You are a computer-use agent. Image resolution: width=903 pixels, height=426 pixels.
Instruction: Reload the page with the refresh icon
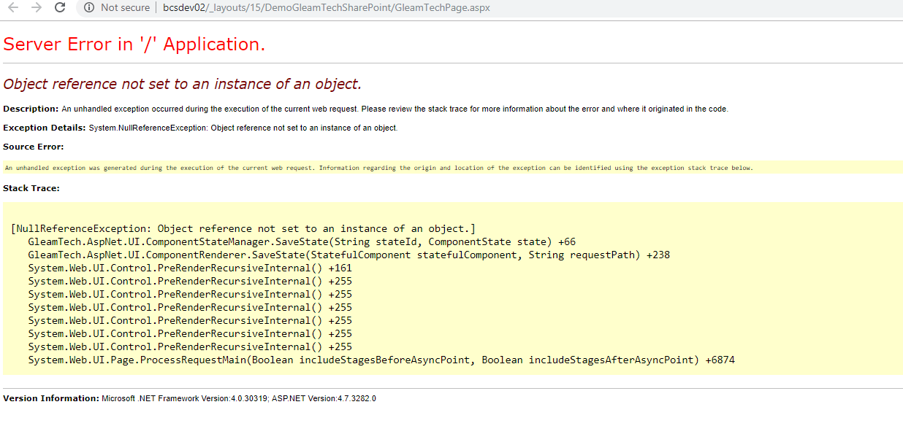(x=60, y=8)
